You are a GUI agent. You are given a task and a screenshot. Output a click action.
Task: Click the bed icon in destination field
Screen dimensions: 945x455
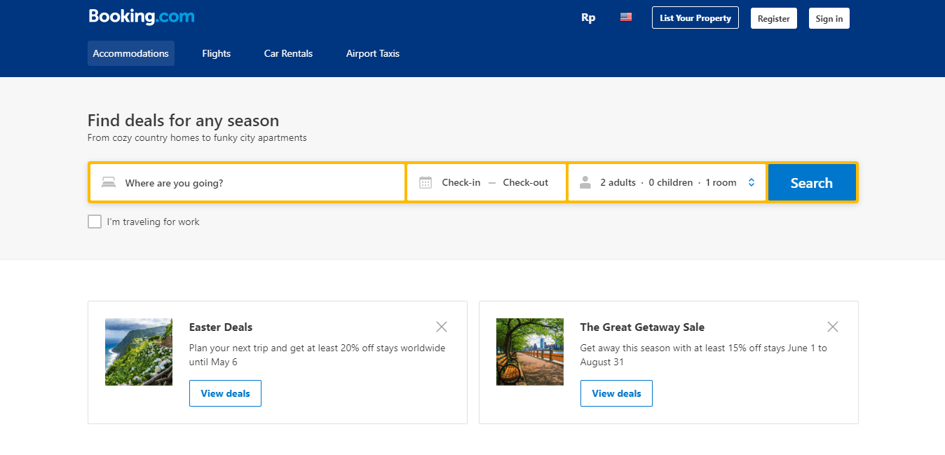(109, 182)
